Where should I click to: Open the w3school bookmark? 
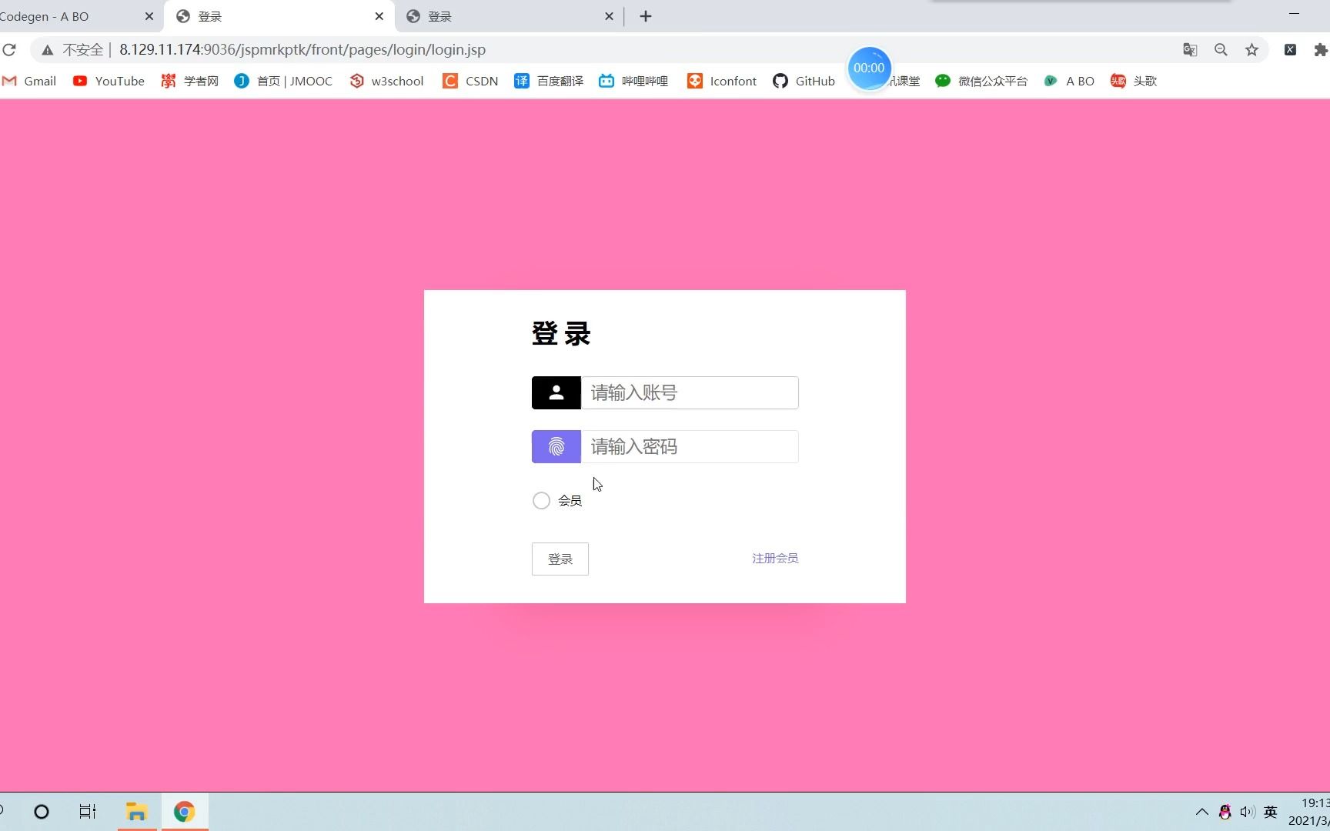pos(386,82)
